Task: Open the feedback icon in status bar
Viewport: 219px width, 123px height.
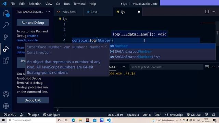Action: point(206,115)
